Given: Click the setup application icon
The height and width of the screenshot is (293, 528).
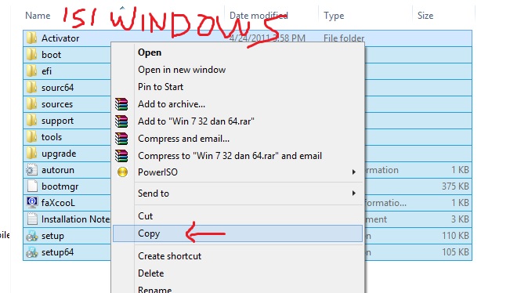Looking at the screenshot, I should pos(31,236).
